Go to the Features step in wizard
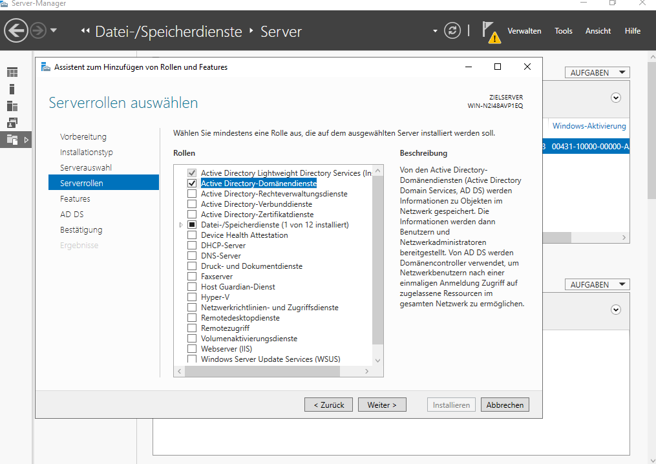Screen dimensions: 656x464 click(75, 199)
